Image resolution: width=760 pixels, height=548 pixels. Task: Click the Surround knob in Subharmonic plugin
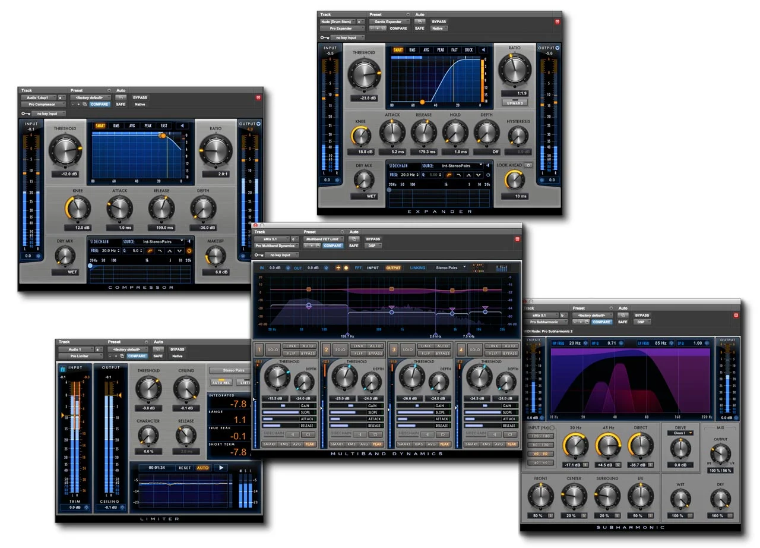point(607,496)
